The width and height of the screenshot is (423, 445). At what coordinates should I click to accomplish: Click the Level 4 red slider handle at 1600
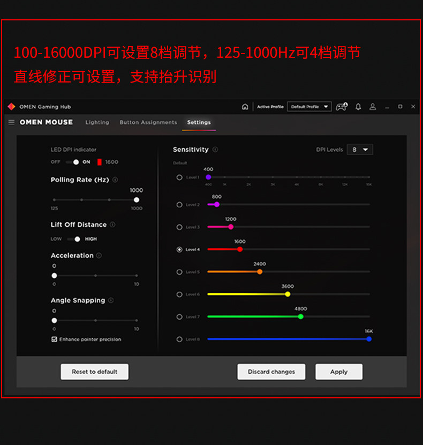(x=240, y=249)
